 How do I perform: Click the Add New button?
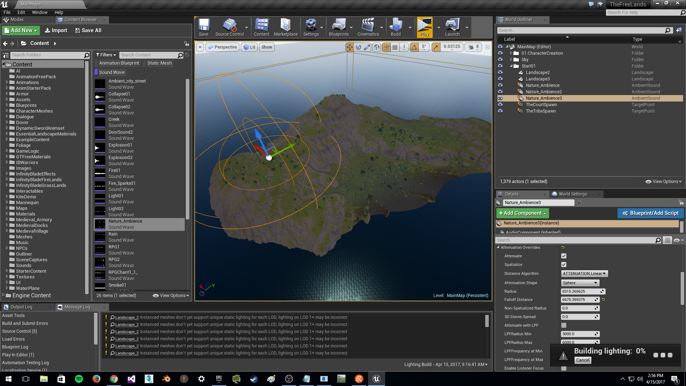(x=21, y=30)
